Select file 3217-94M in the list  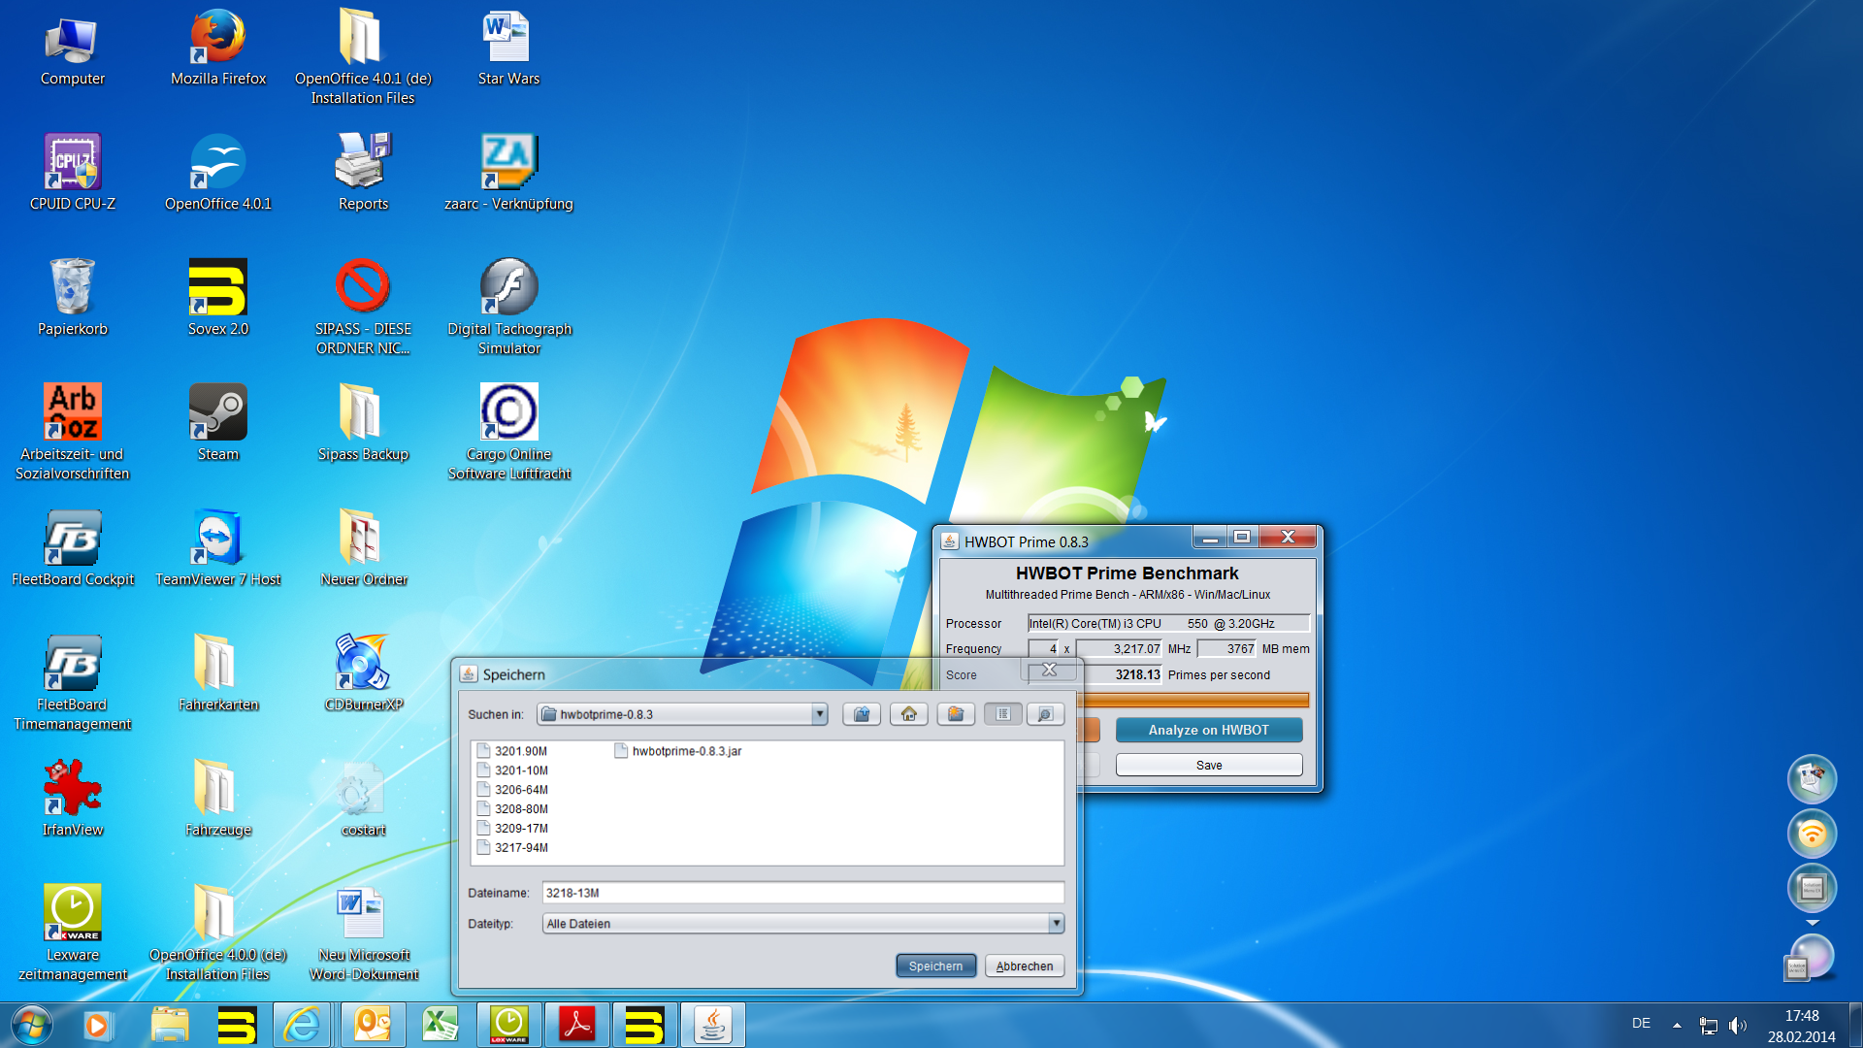512,848
